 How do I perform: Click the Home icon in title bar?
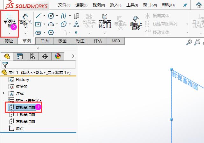click(199, 5)
